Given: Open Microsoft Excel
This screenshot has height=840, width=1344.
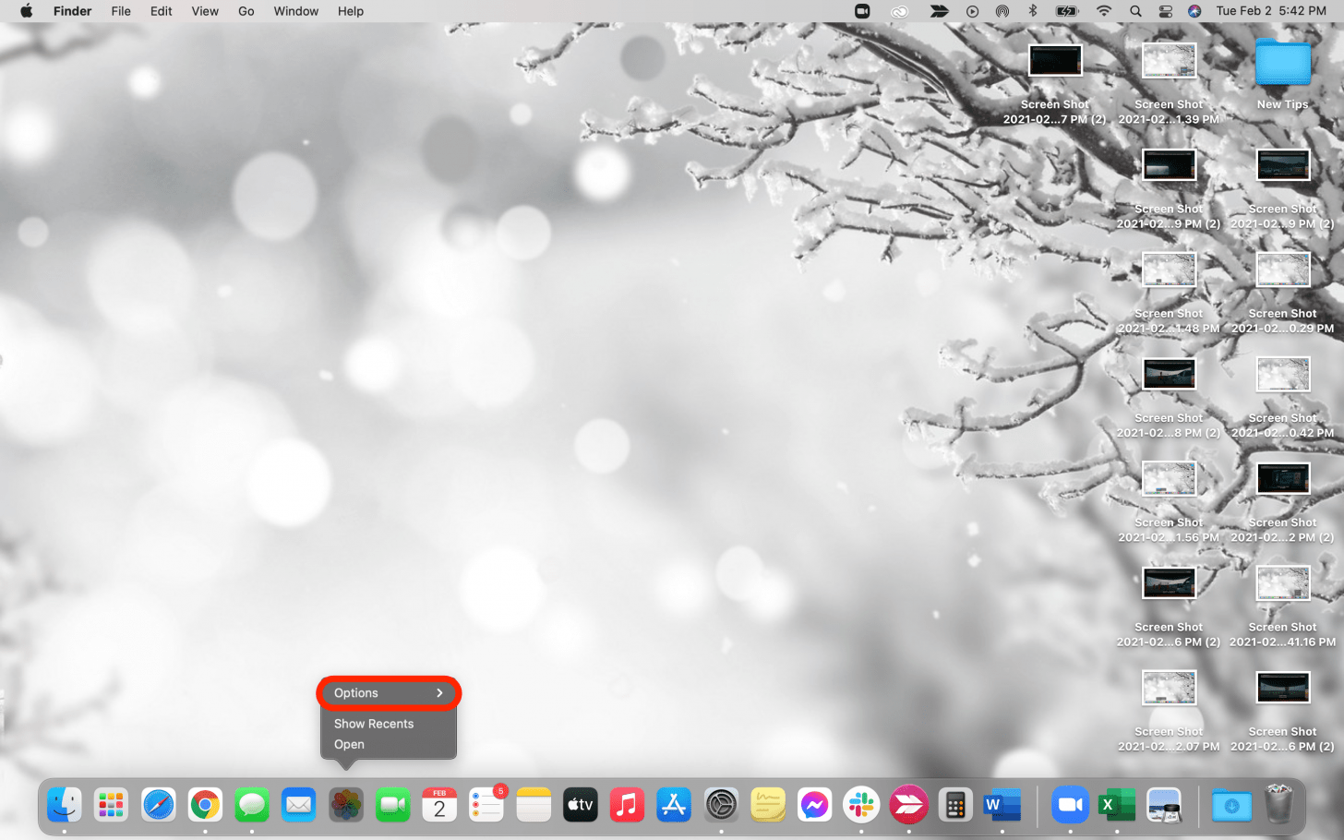Looking at the screenshot, I should click(x=1117, y=804).
